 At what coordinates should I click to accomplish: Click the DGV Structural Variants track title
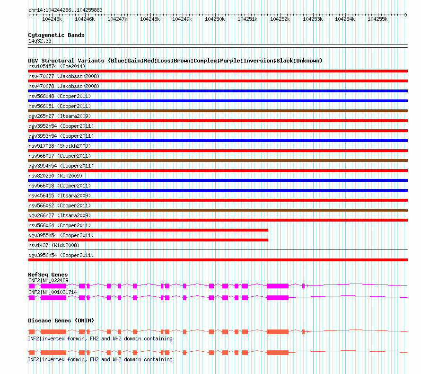point(175,61)
